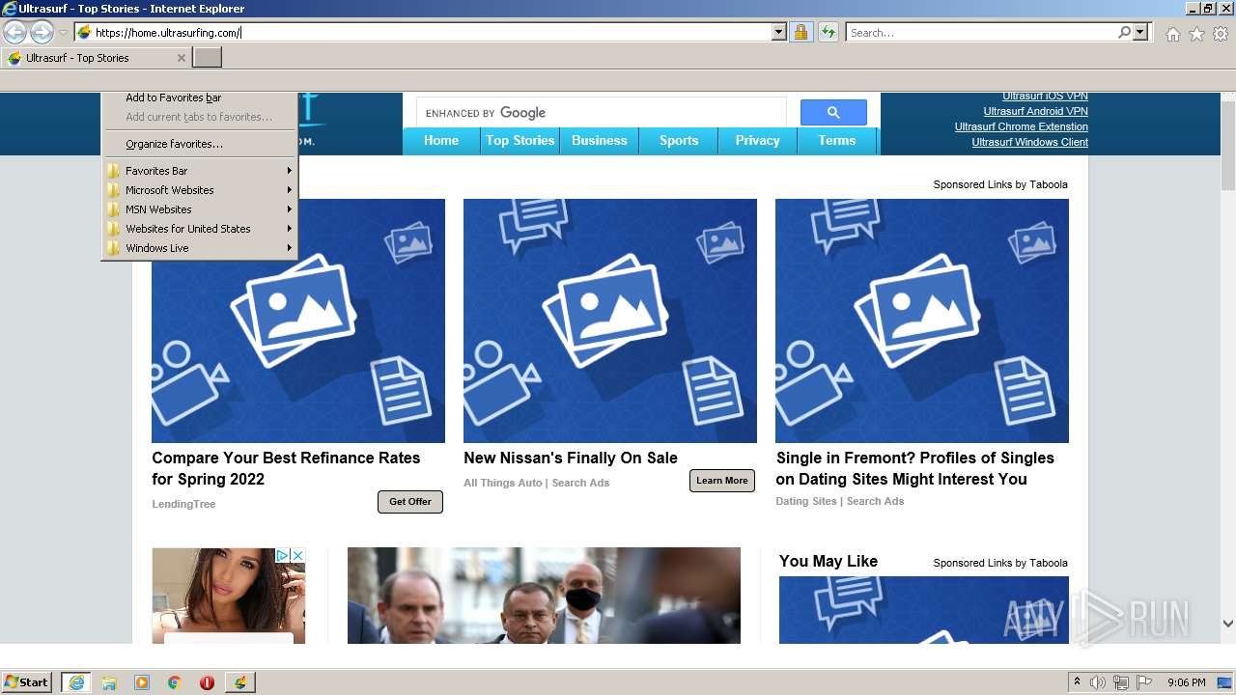Open the Ultrasurf Windows Client link
This screenshot has width=1236, height=695.
point(1029,143)
